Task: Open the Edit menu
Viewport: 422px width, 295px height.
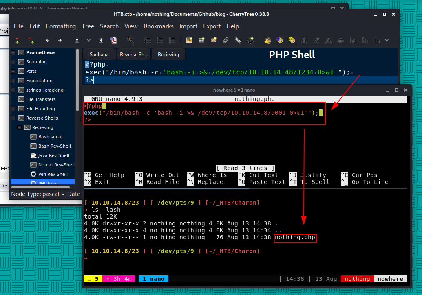Action: point(35,26)
